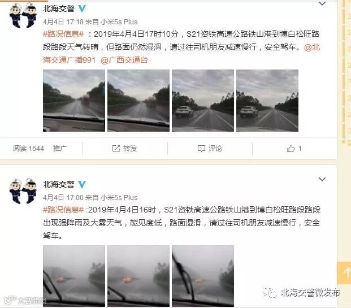Open first wet-road photo in first post
Image resolution: width=351 pixels, height=308 pixels.
(74, 101)
